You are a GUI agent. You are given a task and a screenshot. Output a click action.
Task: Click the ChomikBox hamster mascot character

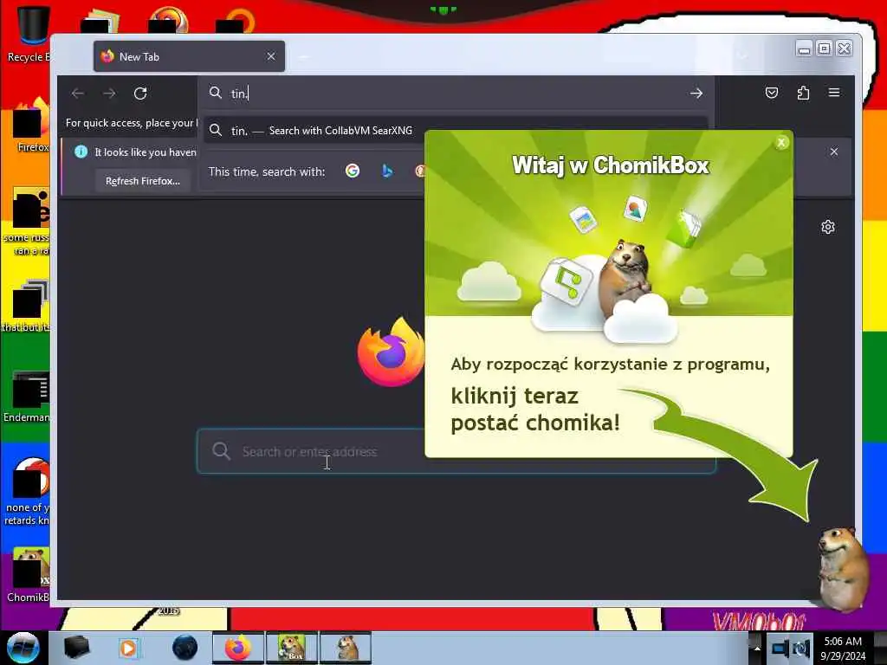(x=843, y=568)
